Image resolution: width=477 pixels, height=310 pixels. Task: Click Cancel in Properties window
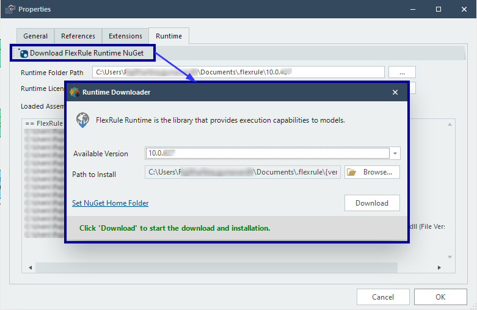tap(383, 297)
